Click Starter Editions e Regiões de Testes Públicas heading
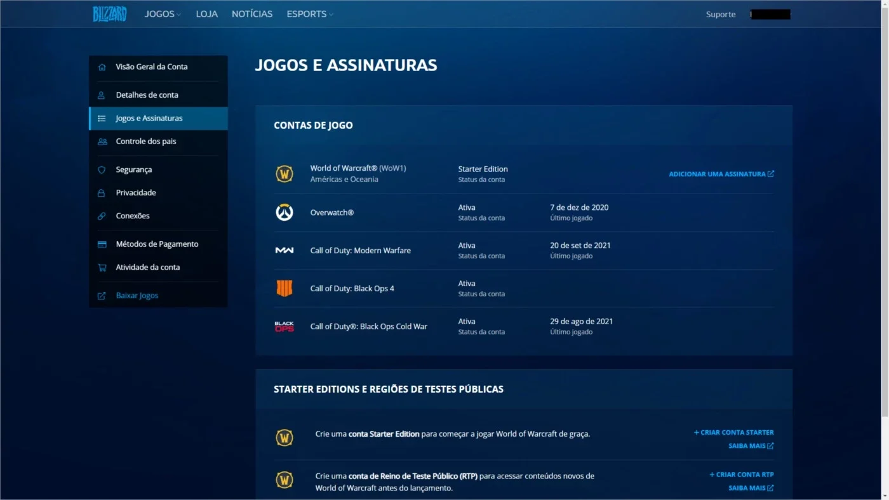The height and width of the screenshot is (500, 889). point(389,390)
